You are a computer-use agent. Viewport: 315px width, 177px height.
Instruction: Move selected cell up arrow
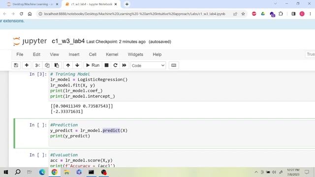tap(68, 65)
